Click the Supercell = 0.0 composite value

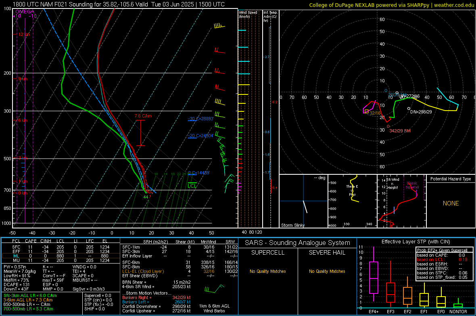(x=98, y=295)
